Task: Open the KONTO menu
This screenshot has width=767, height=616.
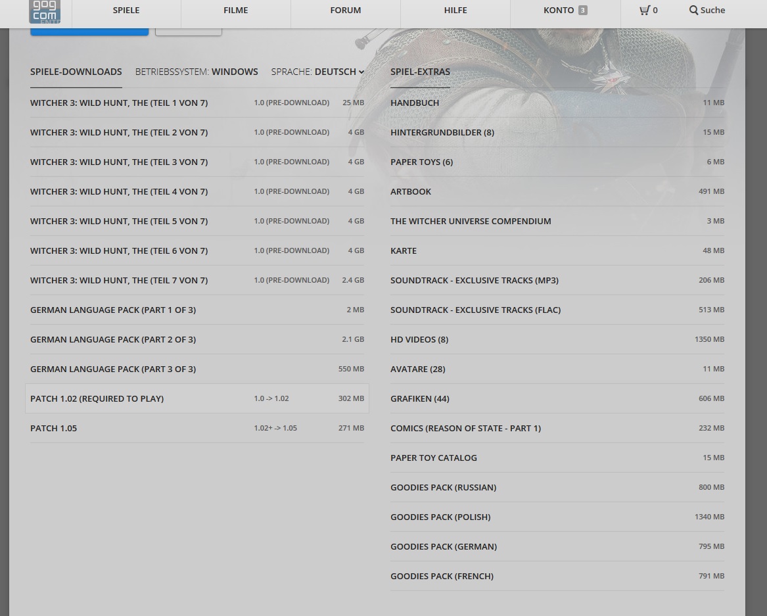Action: pos(565,11)
